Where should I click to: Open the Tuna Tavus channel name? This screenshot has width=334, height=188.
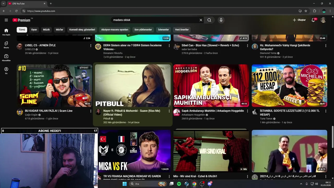(x=266, y=119)
